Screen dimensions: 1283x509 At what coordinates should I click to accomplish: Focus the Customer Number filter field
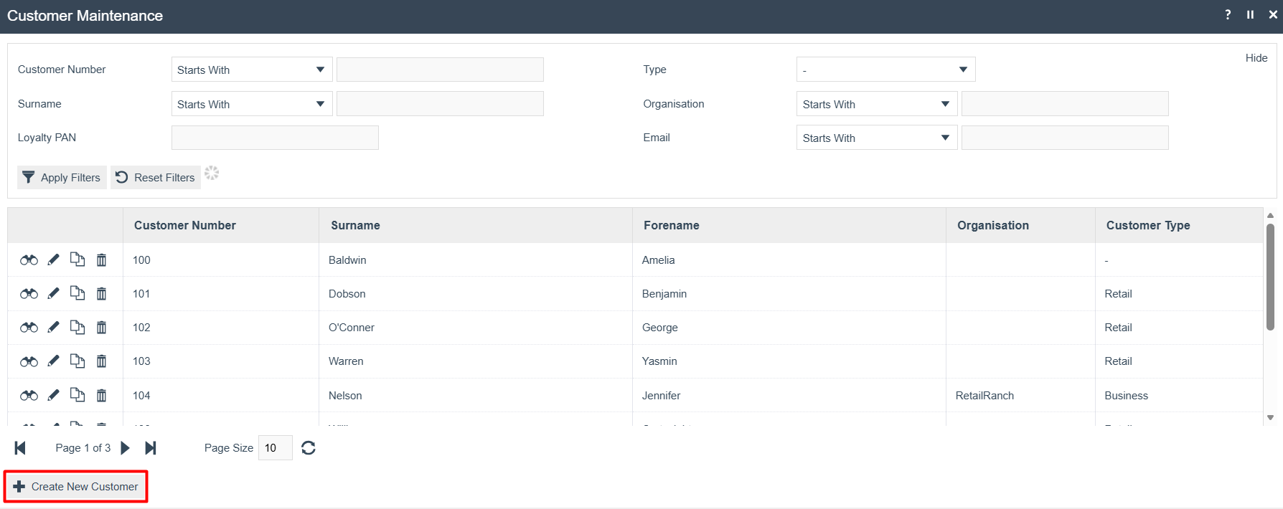(440, 70)
